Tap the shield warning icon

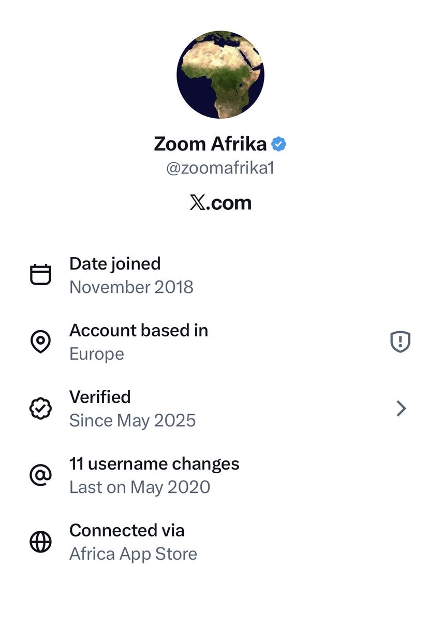[x=400, y=342]
